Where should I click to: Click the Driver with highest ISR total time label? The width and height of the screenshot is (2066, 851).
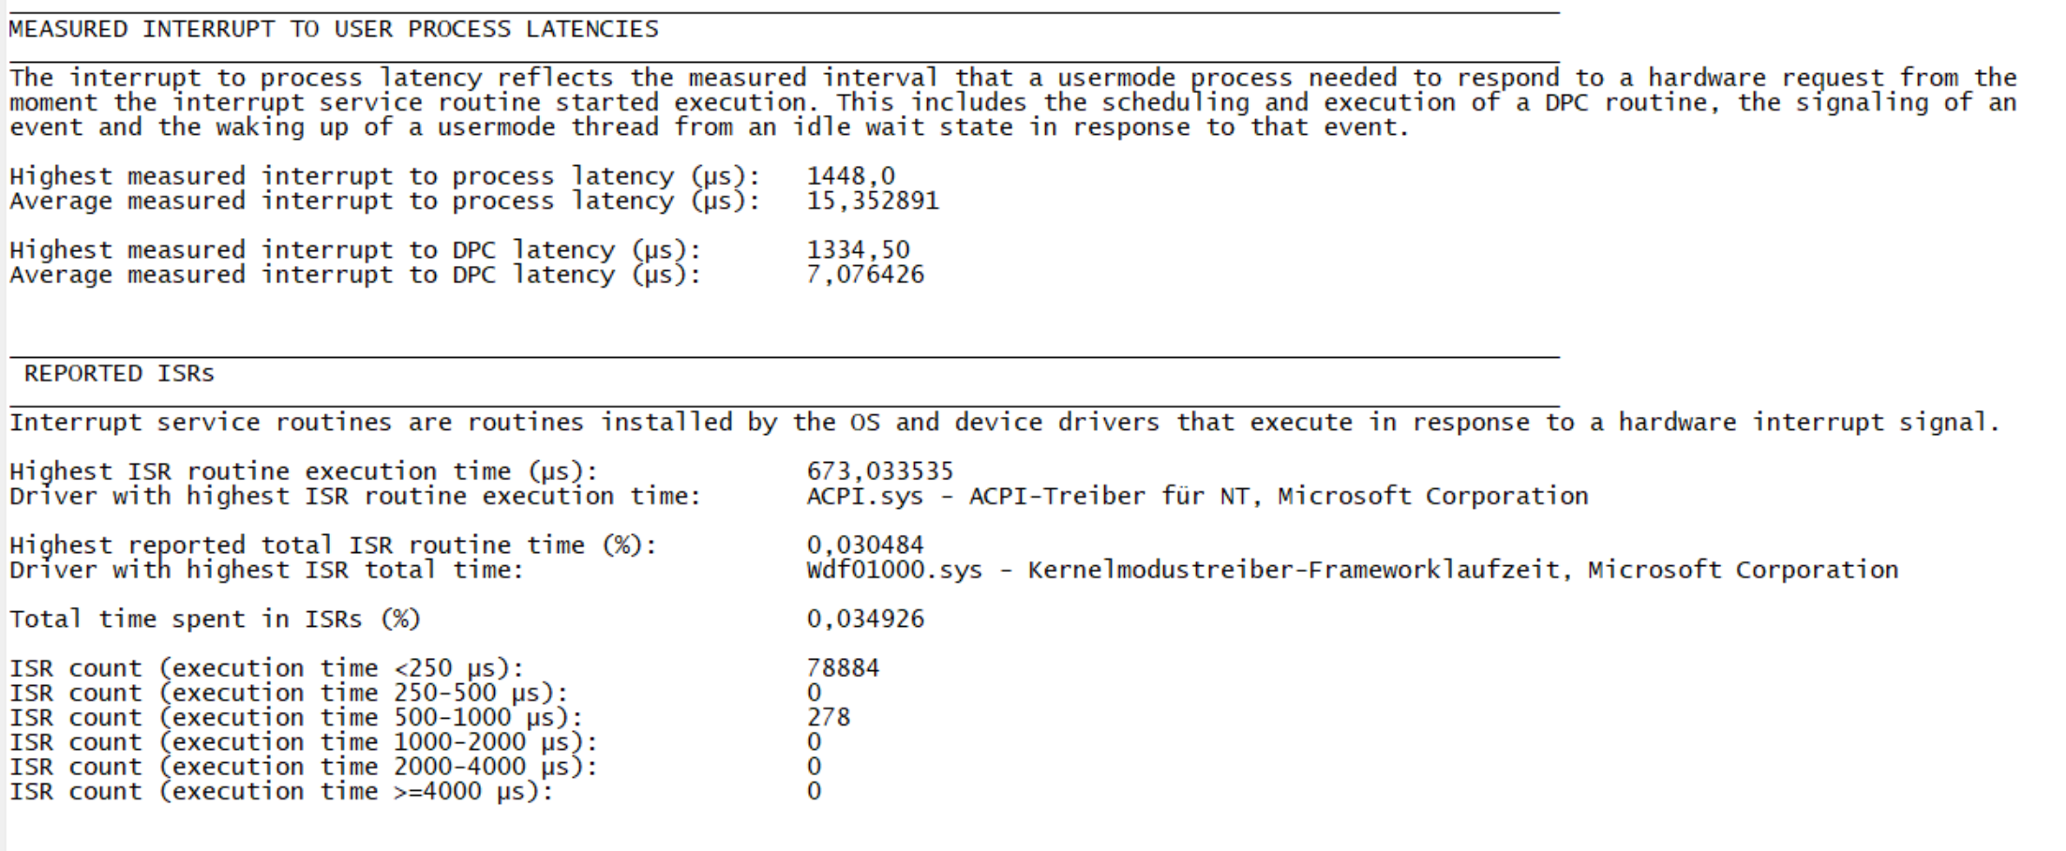click(x=266, y=570)
